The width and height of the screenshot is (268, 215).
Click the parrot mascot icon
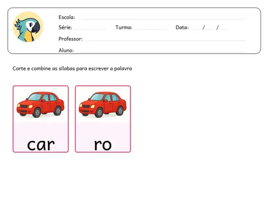(28, 27)
